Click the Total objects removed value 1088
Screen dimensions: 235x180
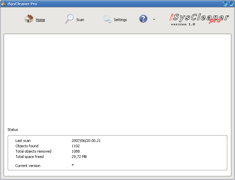click(x=76, y=151)
